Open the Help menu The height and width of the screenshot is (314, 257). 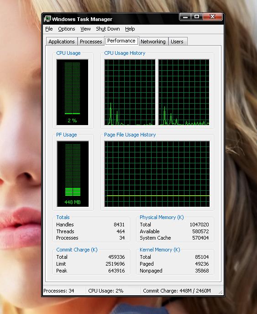tap(130, 29)
